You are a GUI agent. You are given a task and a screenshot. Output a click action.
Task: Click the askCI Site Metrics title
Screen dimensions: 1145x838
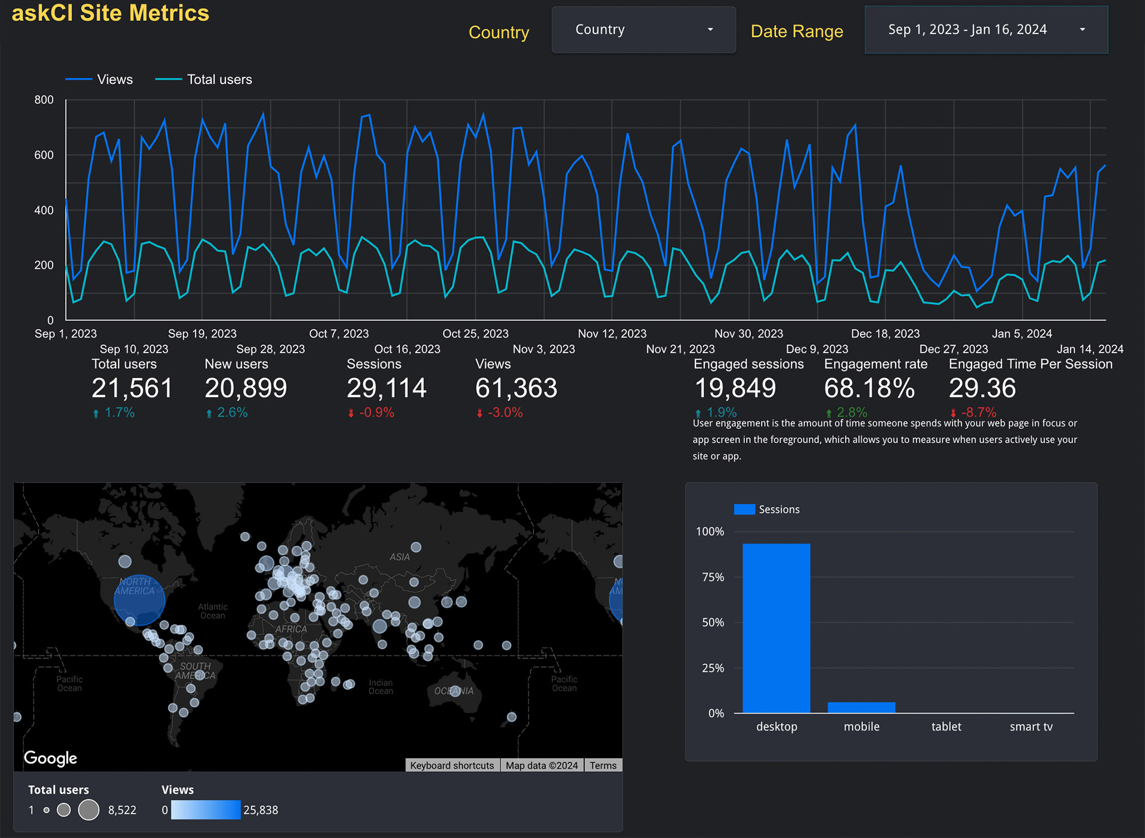[110, 13]
